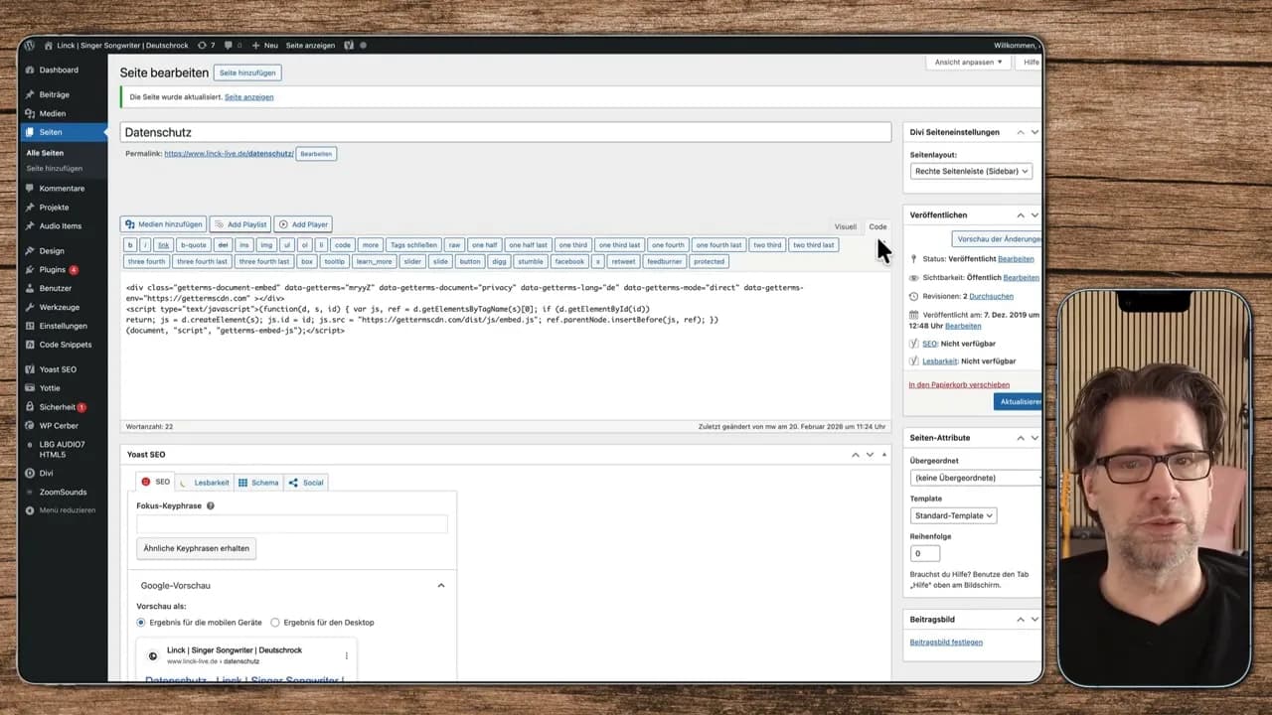Open WP Cerber in sidebar
Screen dimensions: 1272x715
[x=59, y=426]
